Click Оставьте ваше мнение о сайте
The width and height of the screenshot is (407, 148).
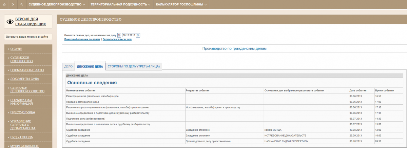click(27, 37)
